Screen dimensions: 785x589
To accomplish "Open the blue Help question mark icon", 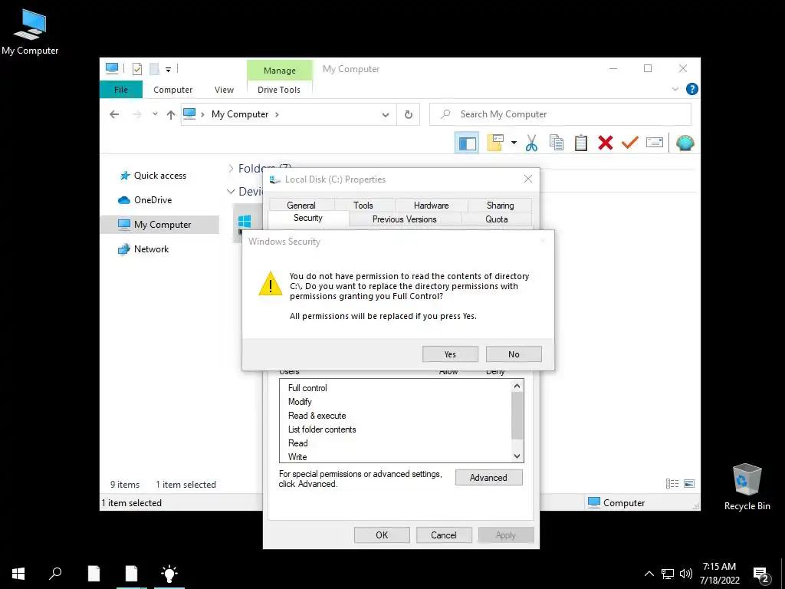I will tap(692, 89).
